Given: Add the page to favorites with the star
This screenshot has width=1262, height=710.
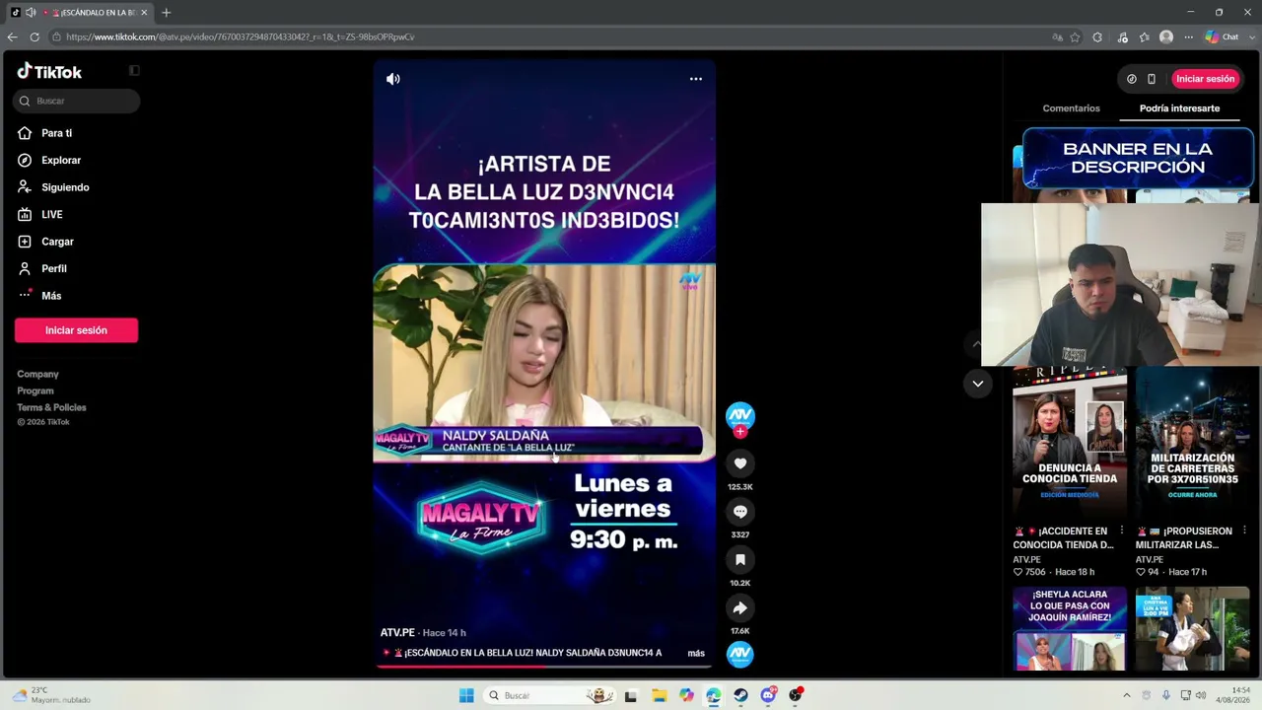Looking at the screenshot, I should tap(1076, 36).
